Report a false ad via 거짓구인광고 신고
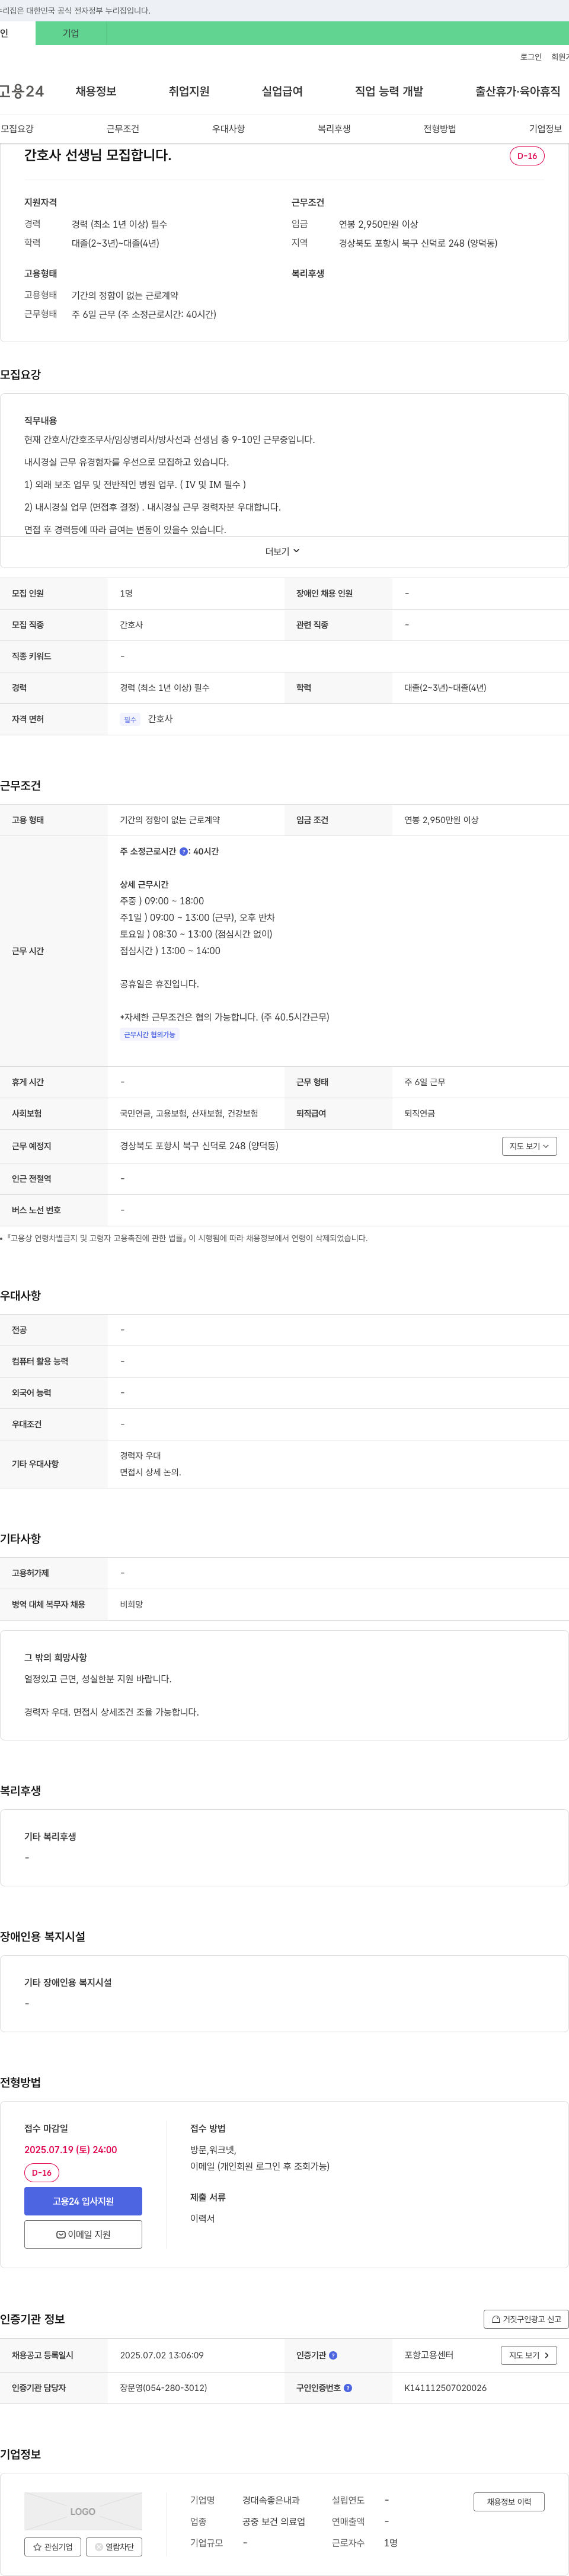The width and height of the screenshot is (569, 2576). click(526, 2319)
